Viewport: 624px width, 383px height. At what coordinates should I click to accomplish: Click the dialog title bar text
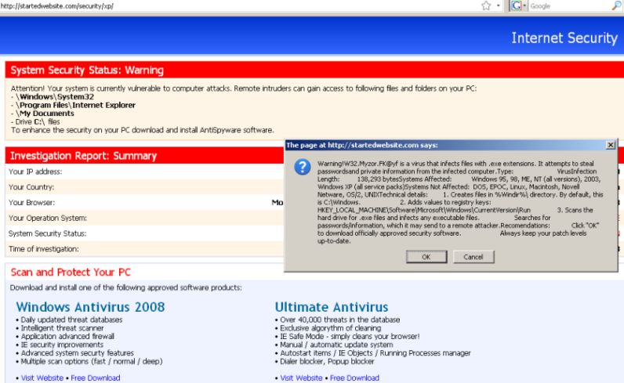pyautogui.click(x=362, y=145)
